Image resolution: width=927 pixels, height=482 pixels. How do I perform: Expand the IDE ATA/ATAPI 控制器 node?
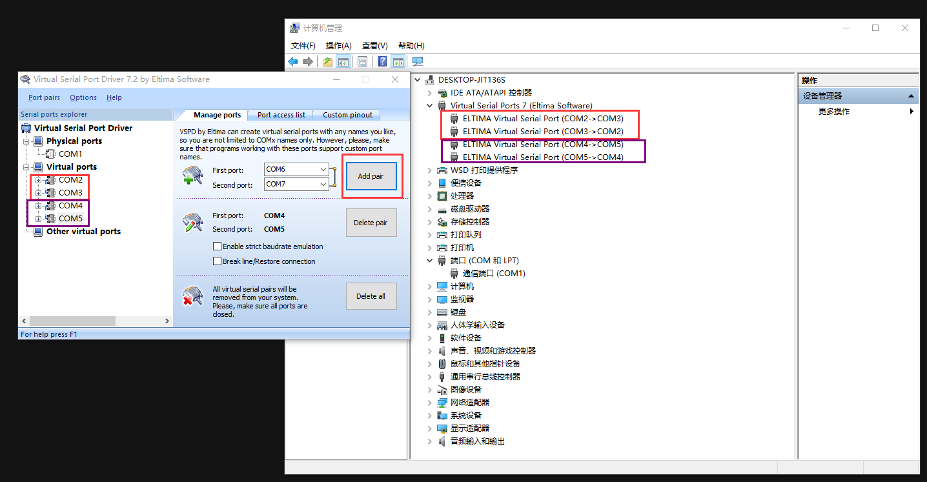[430, 93]
